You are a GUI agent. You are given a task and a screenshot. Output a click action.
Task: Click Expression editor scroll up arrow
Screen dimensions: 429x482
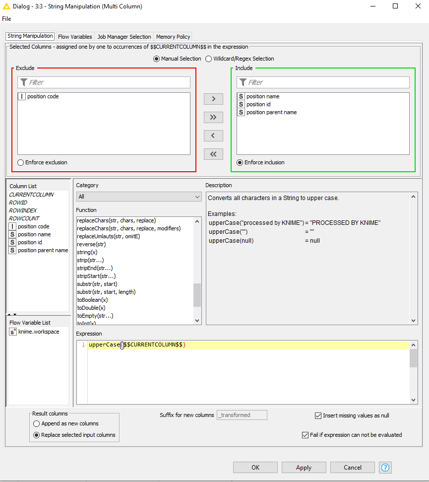click(413, 345)
